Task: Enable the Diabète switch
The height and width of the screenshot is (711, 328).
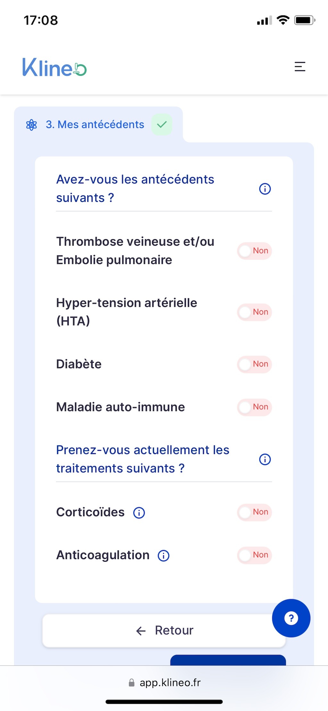Action: (x=254, y=364)
